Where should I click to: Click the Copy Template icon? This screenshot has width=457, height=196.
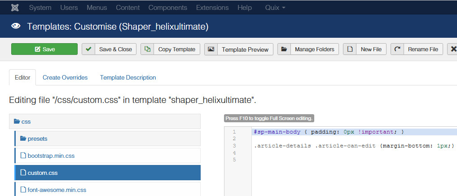pos(147,49)
